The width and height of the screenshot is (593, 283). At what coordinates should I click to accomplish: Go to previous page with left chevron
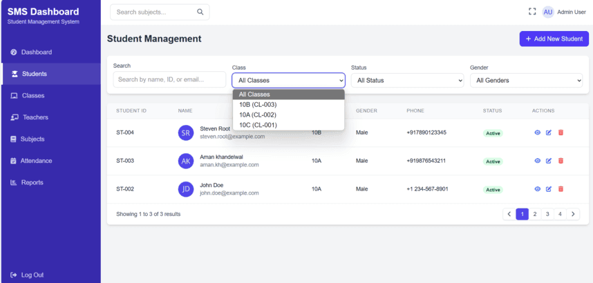509,214
